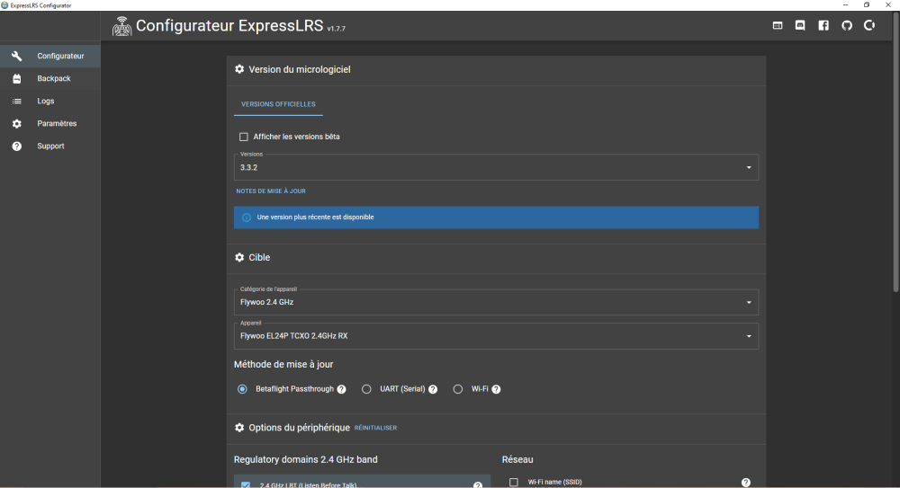Select UART (Serial) update method
Viewport: 900px width, 488px height.
[x=366, y=389]
